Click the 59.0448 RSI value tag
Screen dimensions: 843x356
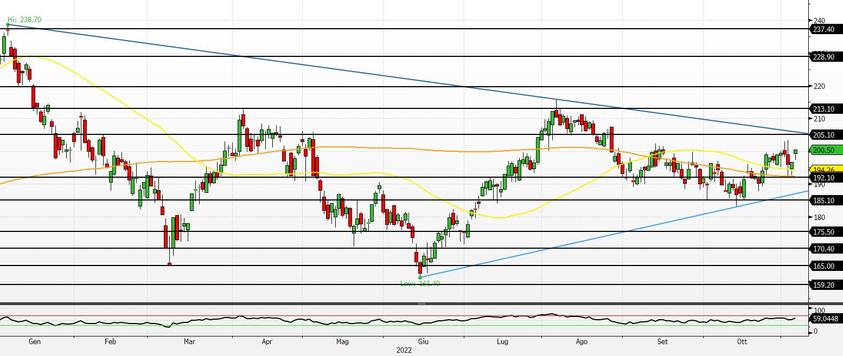825,319
